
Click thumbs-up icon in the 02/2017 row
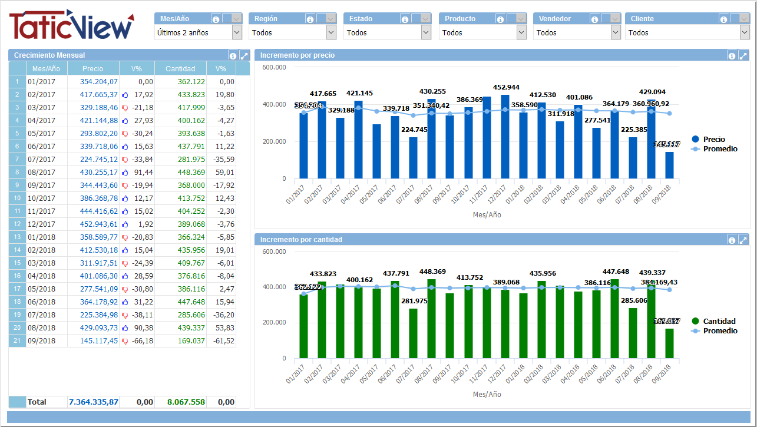point(125,94)
